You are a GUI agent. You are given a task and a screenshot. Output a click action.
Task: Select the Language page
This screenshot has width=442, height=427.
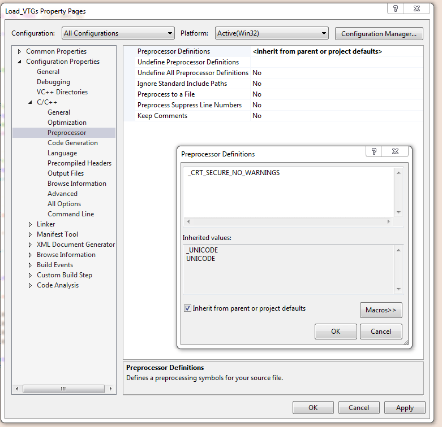62,153
